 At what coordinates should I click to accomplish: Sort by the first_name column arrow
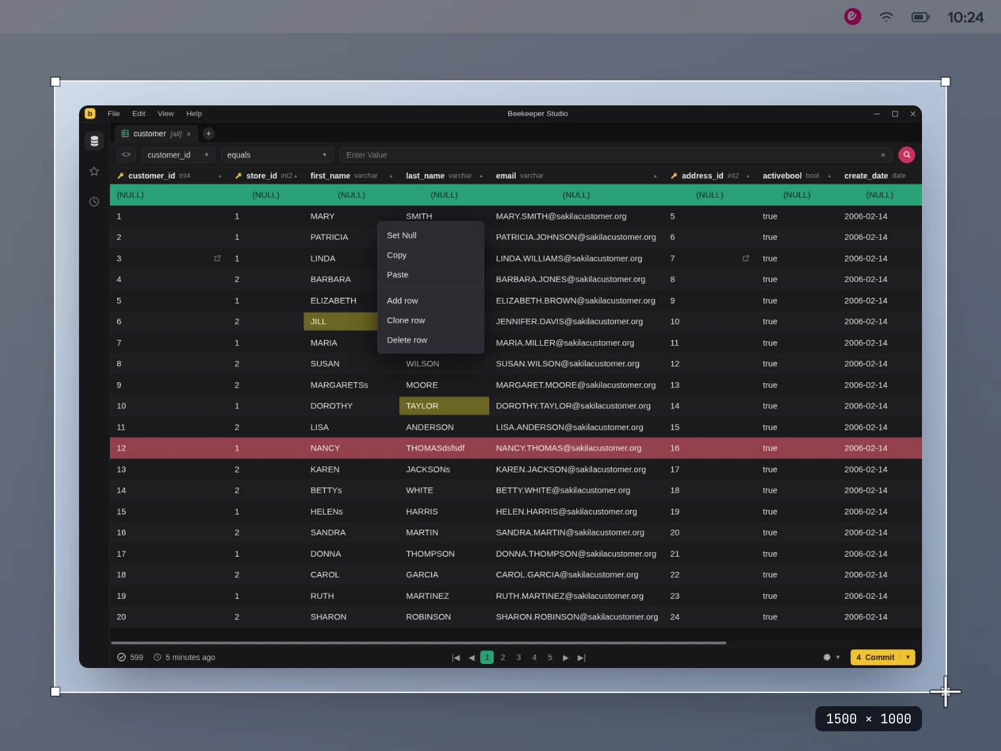click(391, 176)
